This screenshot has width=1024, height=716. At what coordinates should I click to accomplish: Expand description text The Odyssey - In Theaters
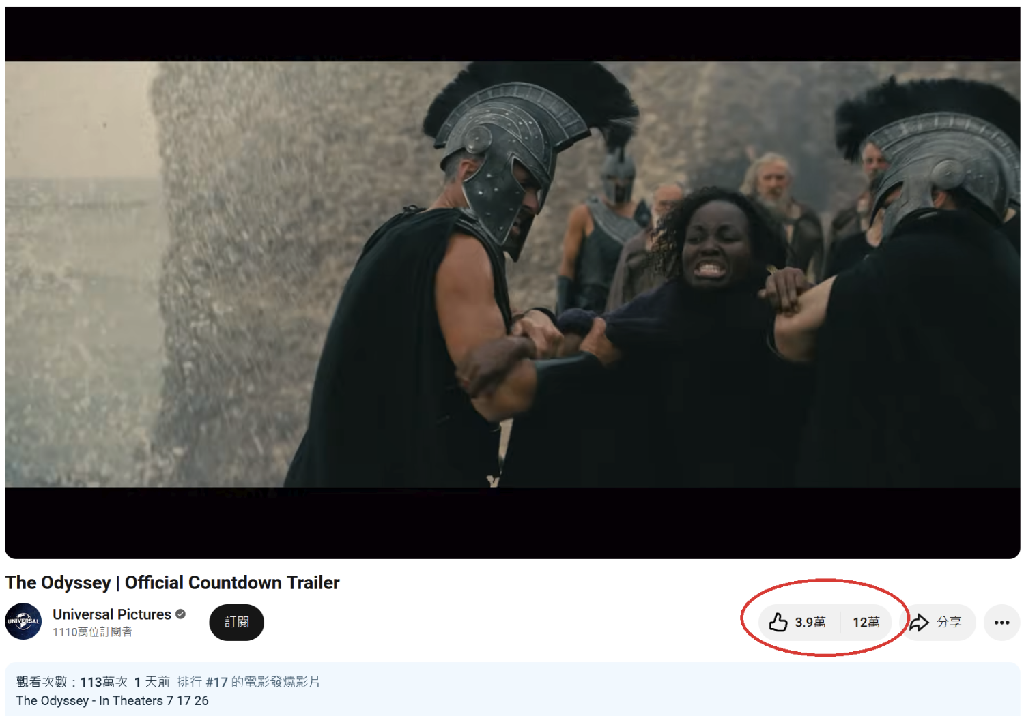point(112,700)
